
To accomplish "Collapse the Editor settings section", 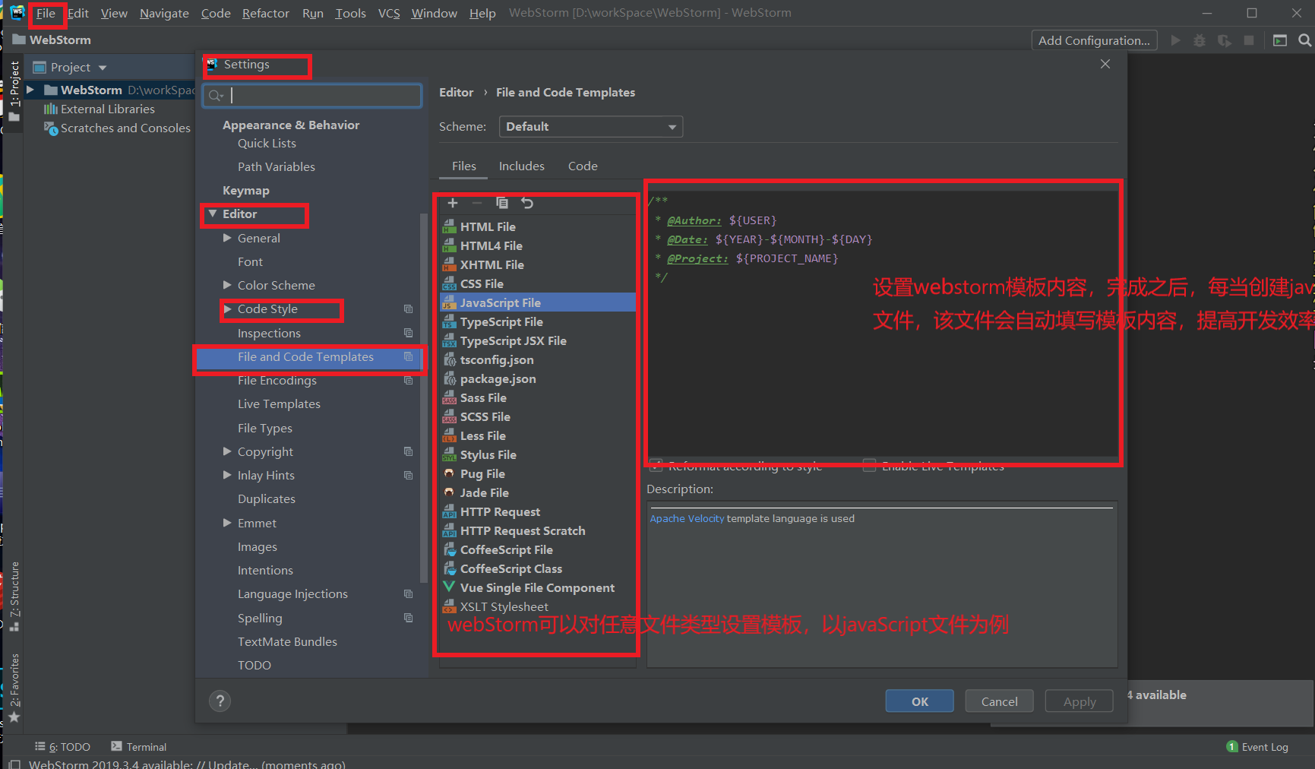I will 213,214.
